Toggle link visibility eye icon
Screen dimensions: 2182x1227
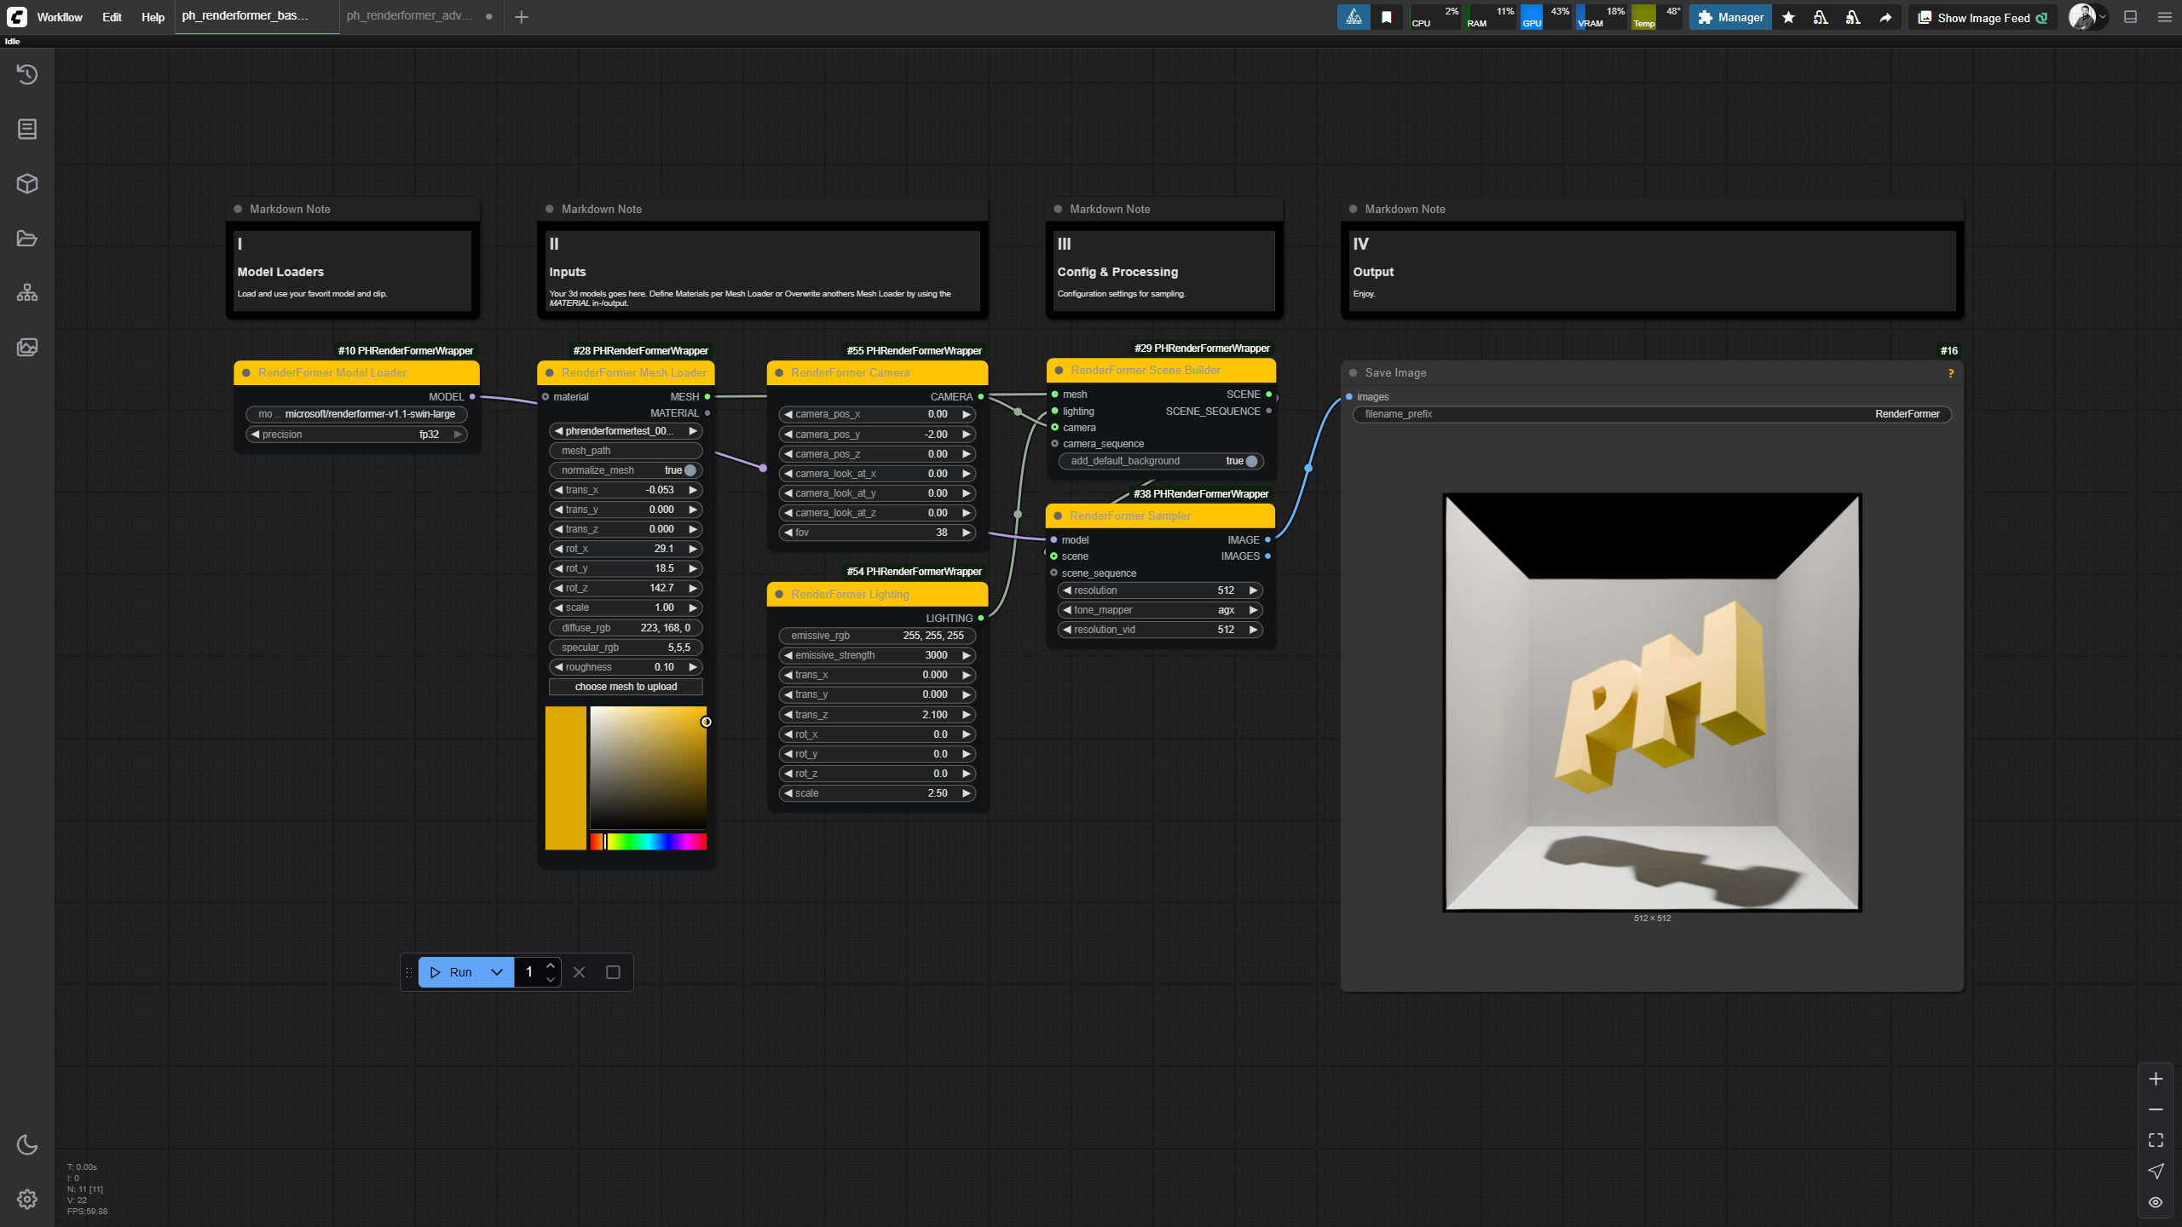2156,1202
